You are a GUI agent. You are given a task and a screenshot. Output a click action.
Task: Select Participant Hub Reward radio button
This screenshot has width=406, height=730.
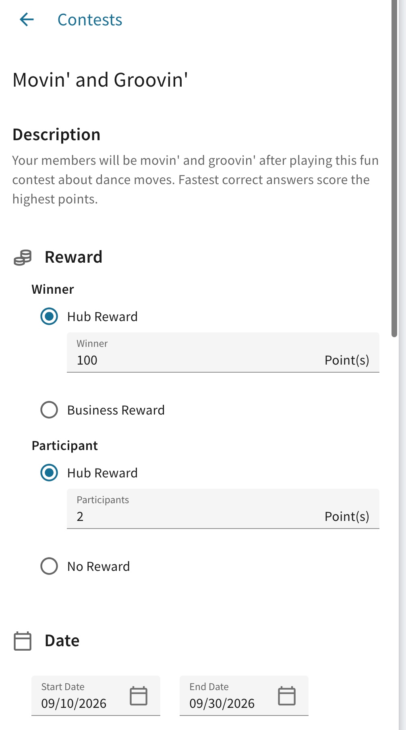(x=49, y=473)
